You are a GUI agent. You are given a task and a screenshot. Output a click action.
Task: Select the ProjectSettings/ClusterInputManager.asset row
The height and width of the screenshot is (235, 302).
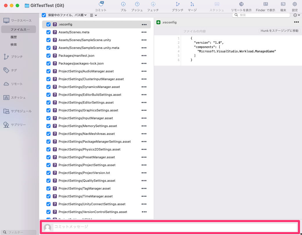coord(96,79)
